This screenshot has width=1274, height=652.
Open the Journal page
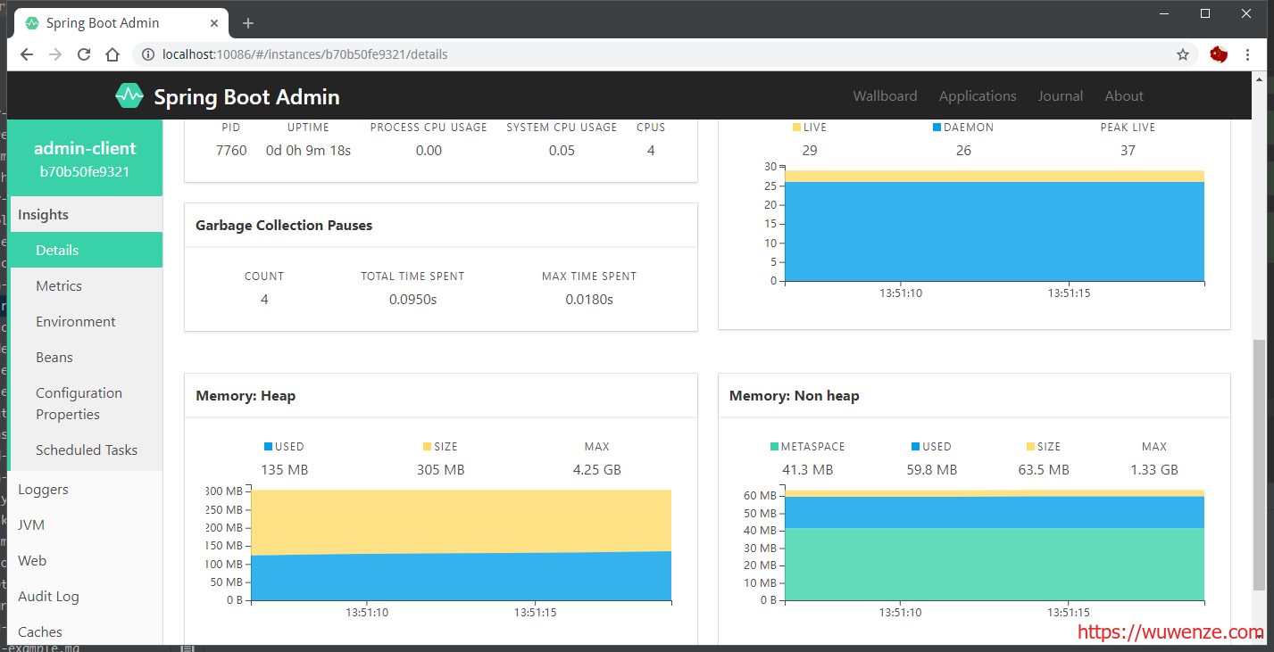tap(1061, 95)
